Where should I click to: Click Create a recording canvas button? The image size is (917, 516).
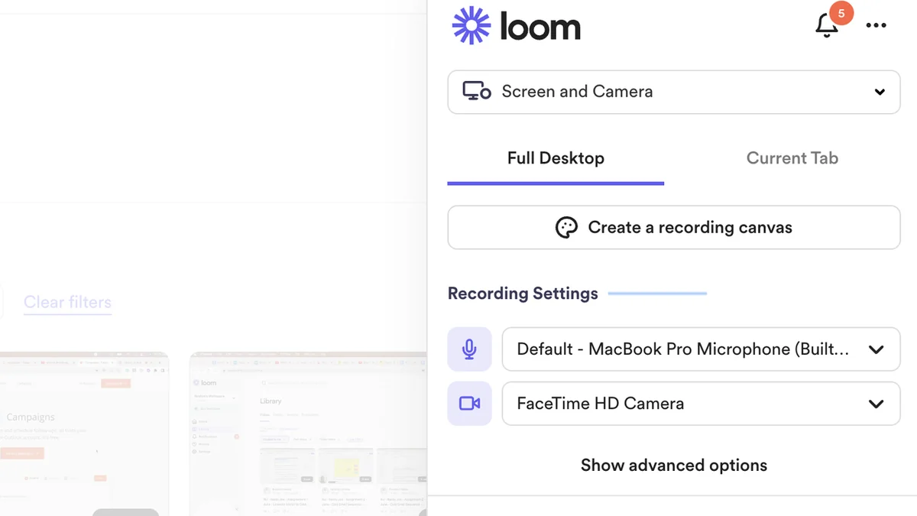tap(674, 228)
